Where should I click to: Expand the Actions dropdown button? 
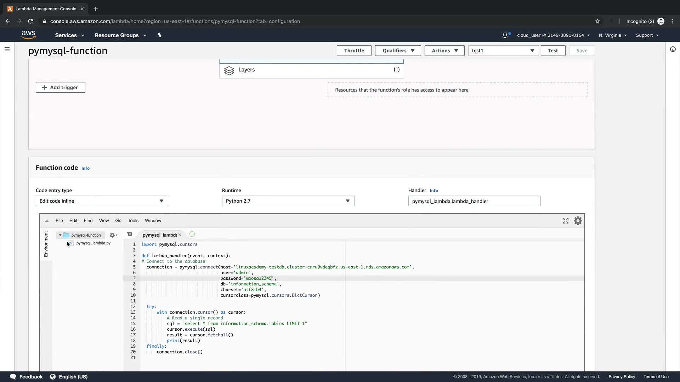444,51
